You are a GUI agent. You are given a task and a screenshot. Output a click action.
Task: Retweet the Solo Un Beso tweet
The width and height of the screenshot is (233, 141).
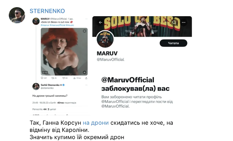pyautogui.click(x=53, y=78)
